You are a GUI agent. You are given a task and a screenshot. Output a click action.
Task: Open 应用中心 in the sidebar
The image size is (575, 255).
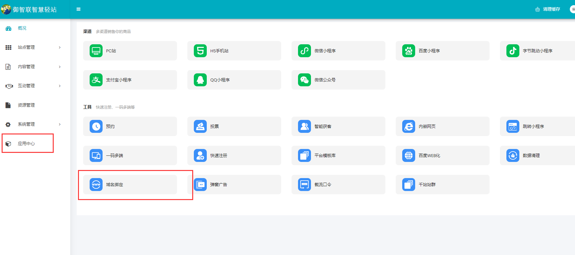[x=26, y=143]
